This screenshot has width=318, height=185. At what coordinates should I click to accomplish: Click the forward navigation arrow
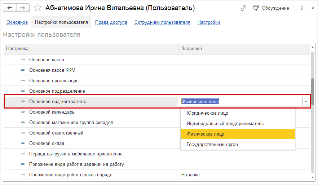point(23,8)
